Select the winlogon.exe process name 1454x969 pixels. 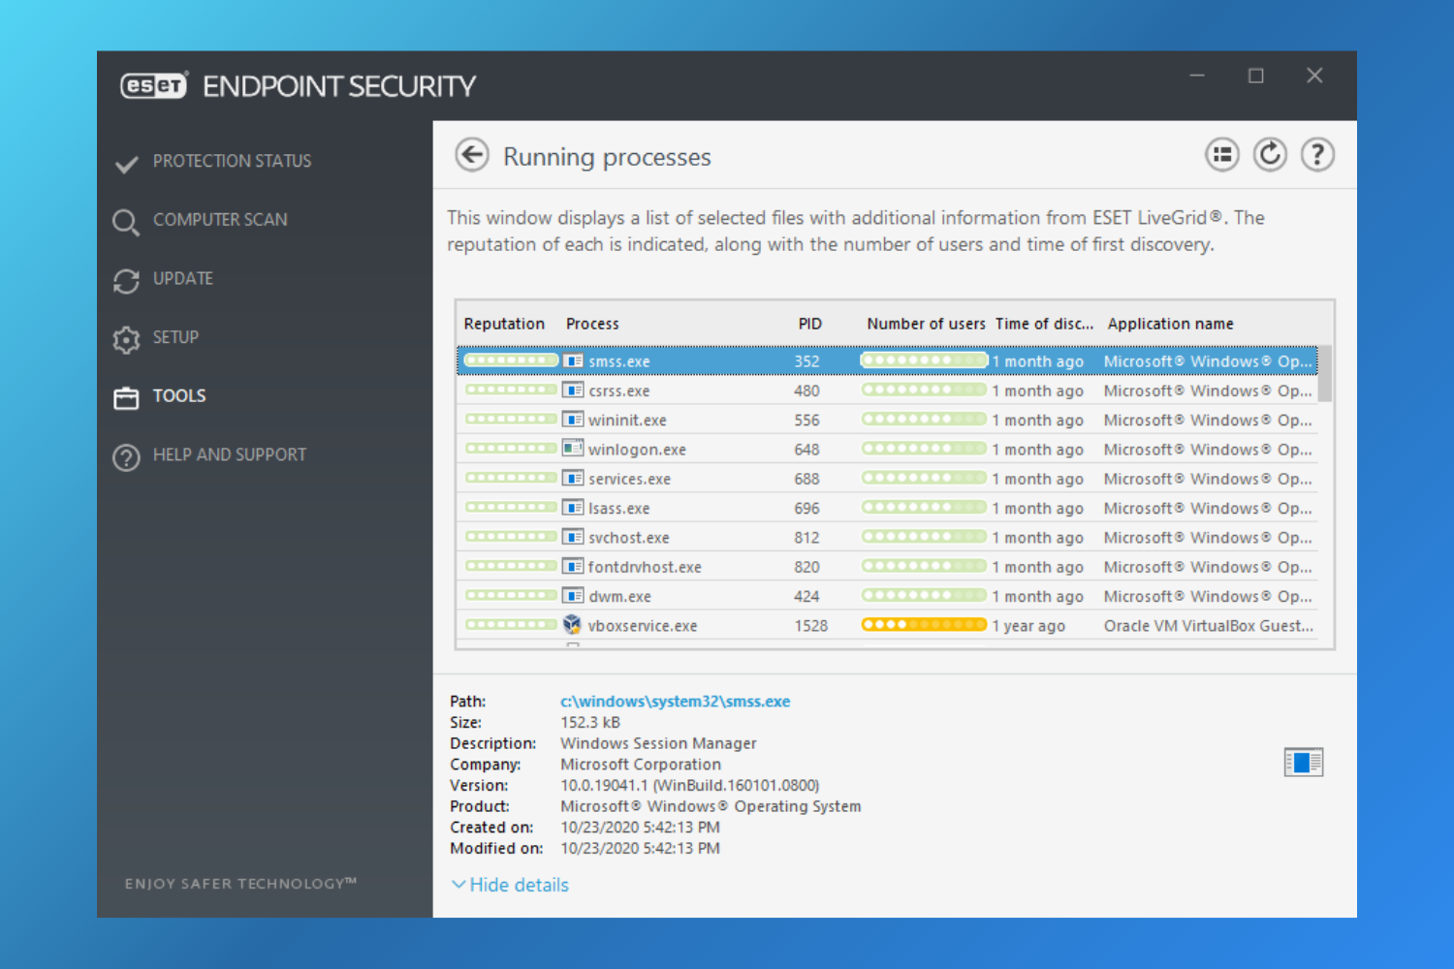tap(637, 450)
